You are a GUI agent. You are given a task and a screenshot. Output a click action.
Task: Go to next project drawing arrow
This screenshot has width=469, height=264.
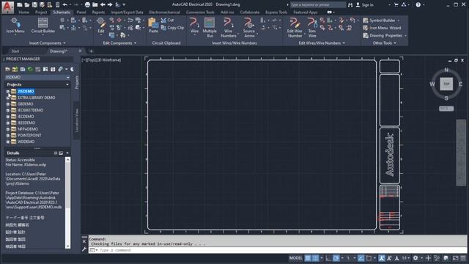(110, 4)
